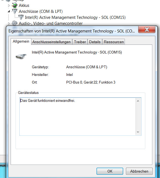Open the Anschlusseinstellungen tab
Image resolution: width=160 pixels, height=178 pixels.
point(52,42)
